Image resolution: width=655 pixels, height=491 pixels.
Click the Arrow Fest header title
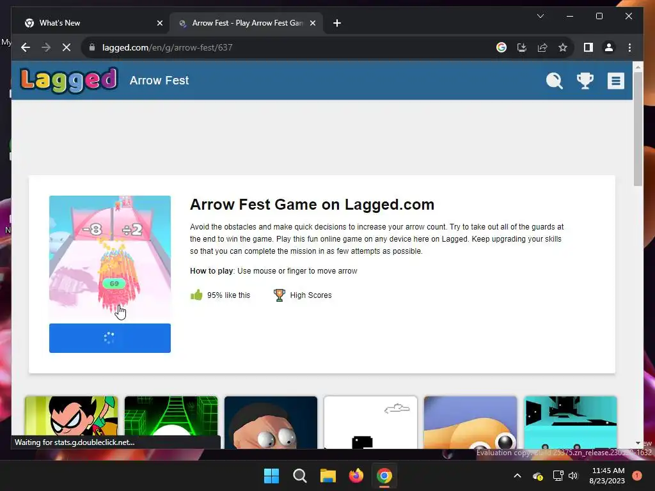click(x=159, y=80)
